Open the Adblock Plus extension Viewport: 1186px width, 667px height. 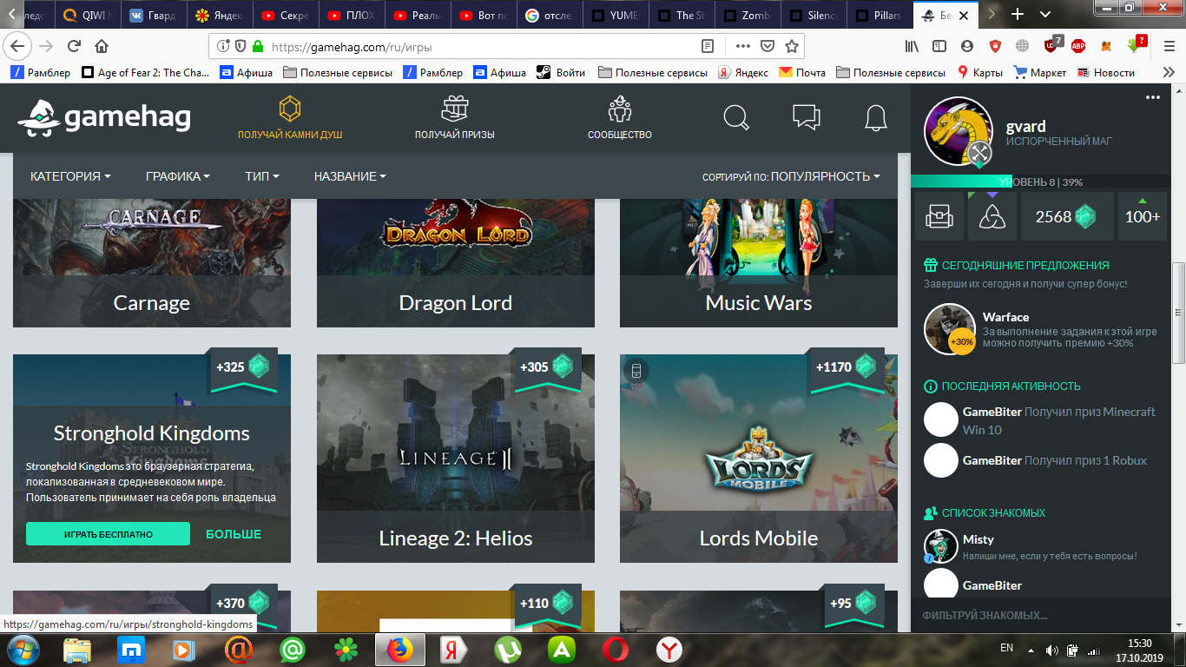[1078, 46]
